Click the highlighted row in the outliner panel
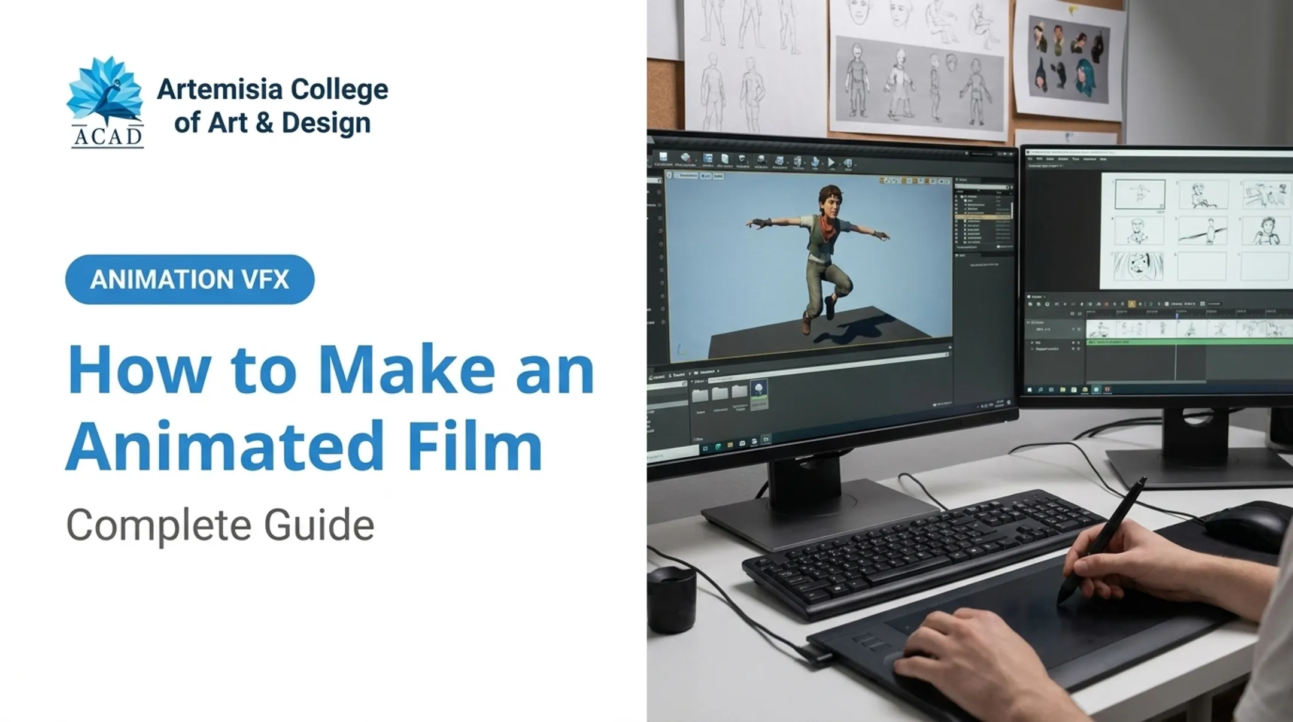1293x722 pixels. click(982, 217)
